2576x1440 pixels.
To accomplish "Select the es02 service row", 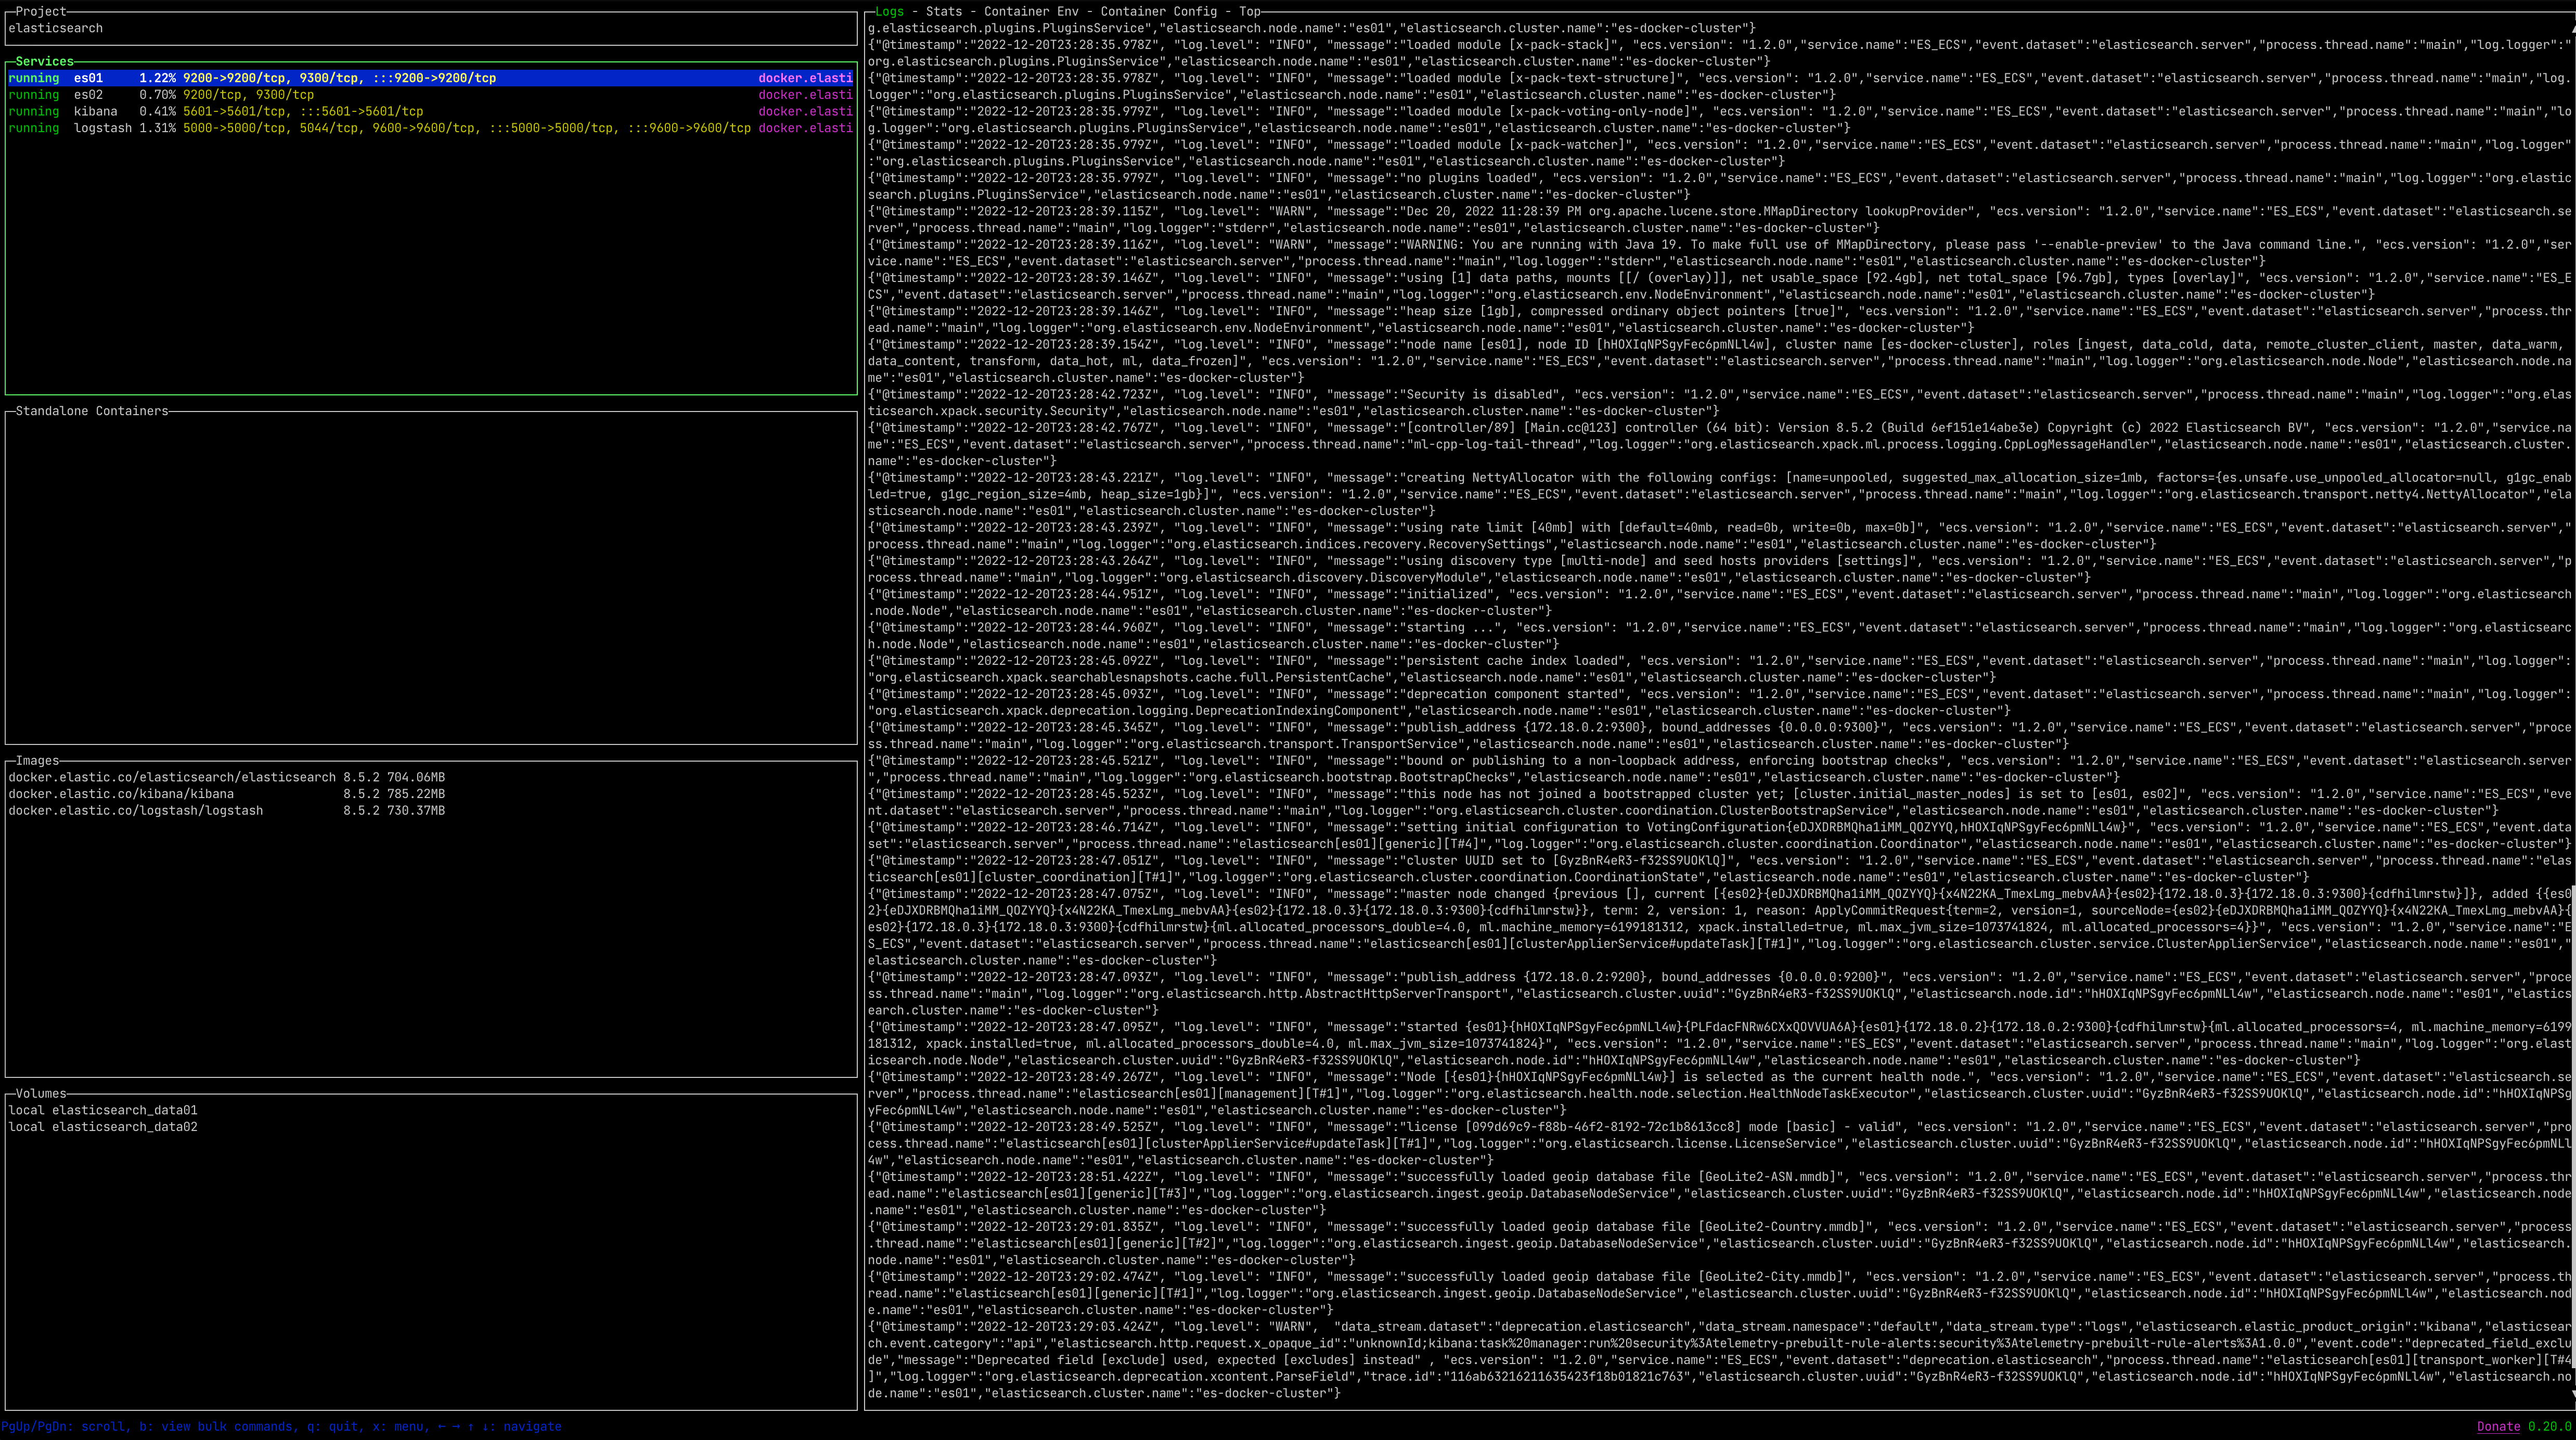I will click(x=431, y=95).
